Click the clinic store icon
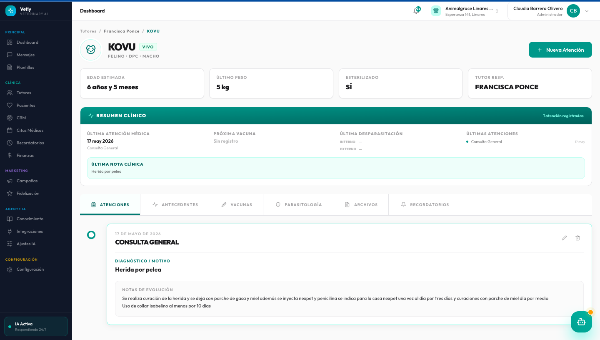The height and width of the screenshot is (340, 600). pos(436,11)
